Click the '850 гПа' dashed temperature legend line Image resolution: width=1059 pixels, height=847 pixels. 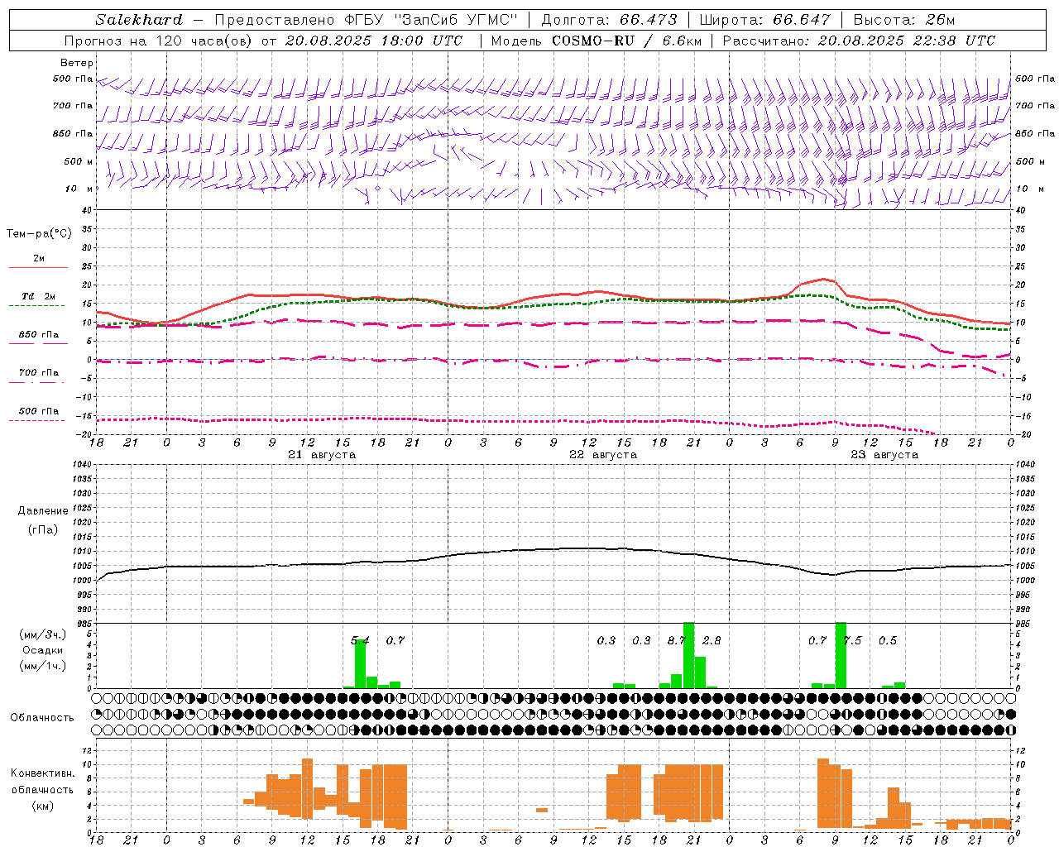tap(38, 343)
